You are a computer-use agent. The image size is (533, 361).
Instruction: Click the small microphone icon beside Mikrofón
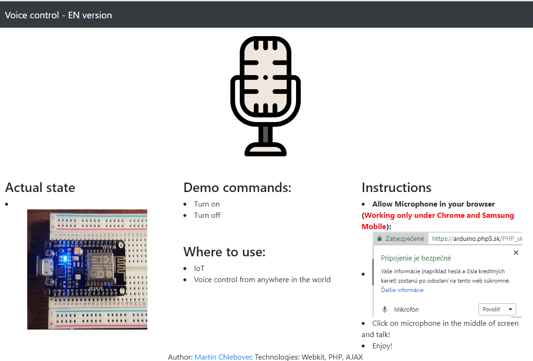(x=385, y=309)
